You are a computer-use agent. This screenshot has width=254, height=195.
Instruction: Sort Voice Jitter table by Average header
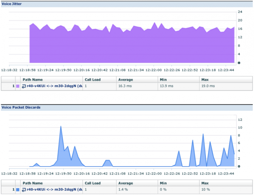coord(126,79)
